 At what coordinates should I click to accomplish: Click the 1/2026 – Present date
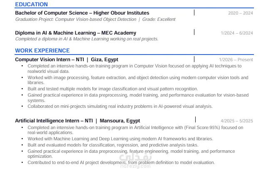coord(236,60)
